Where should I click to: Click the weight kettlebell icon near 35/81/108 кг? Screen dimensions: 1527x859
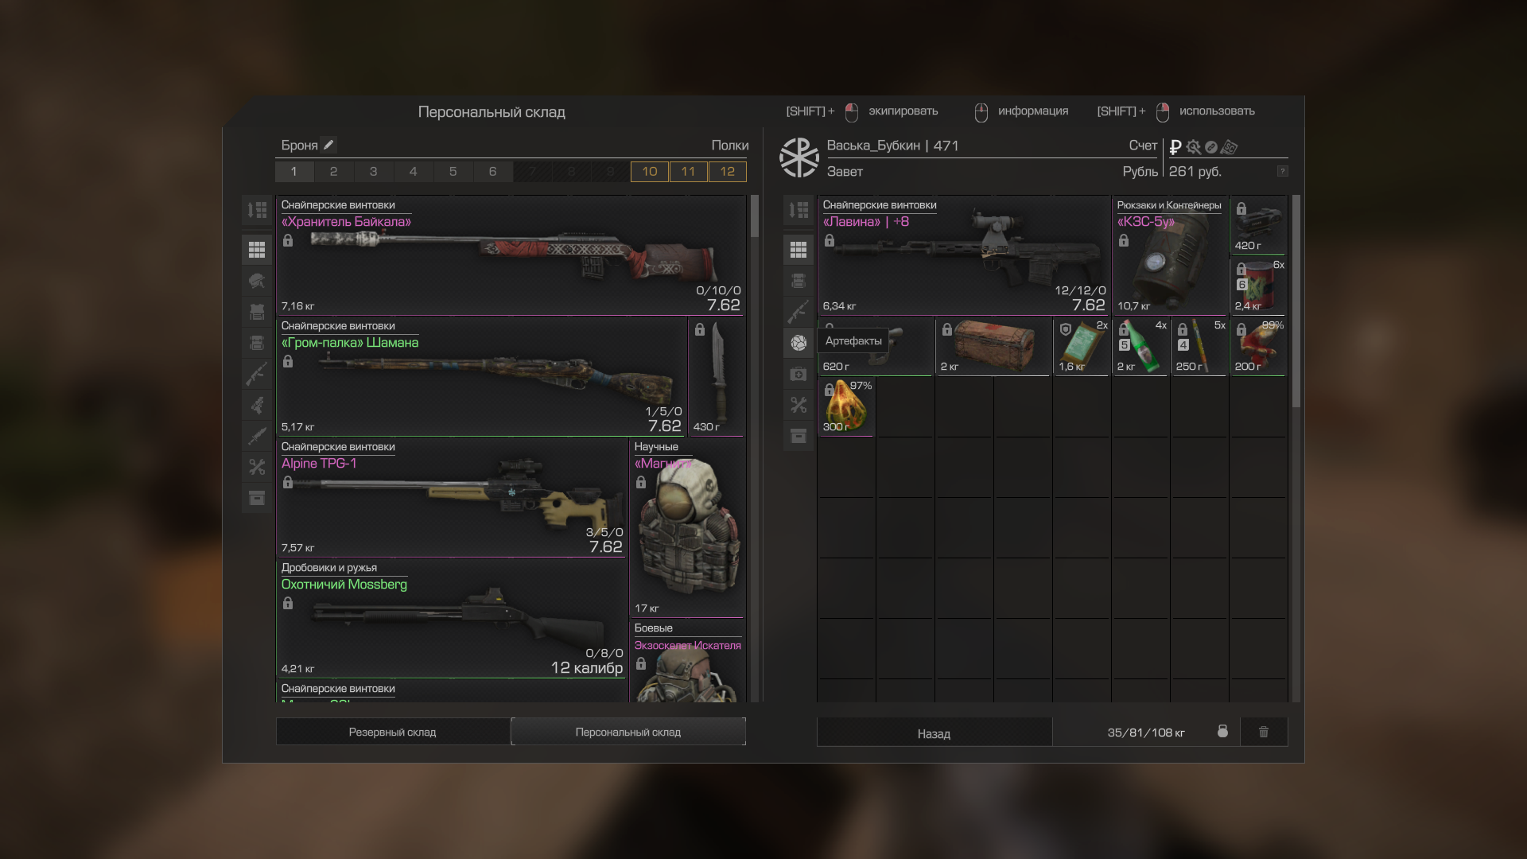1222,732
